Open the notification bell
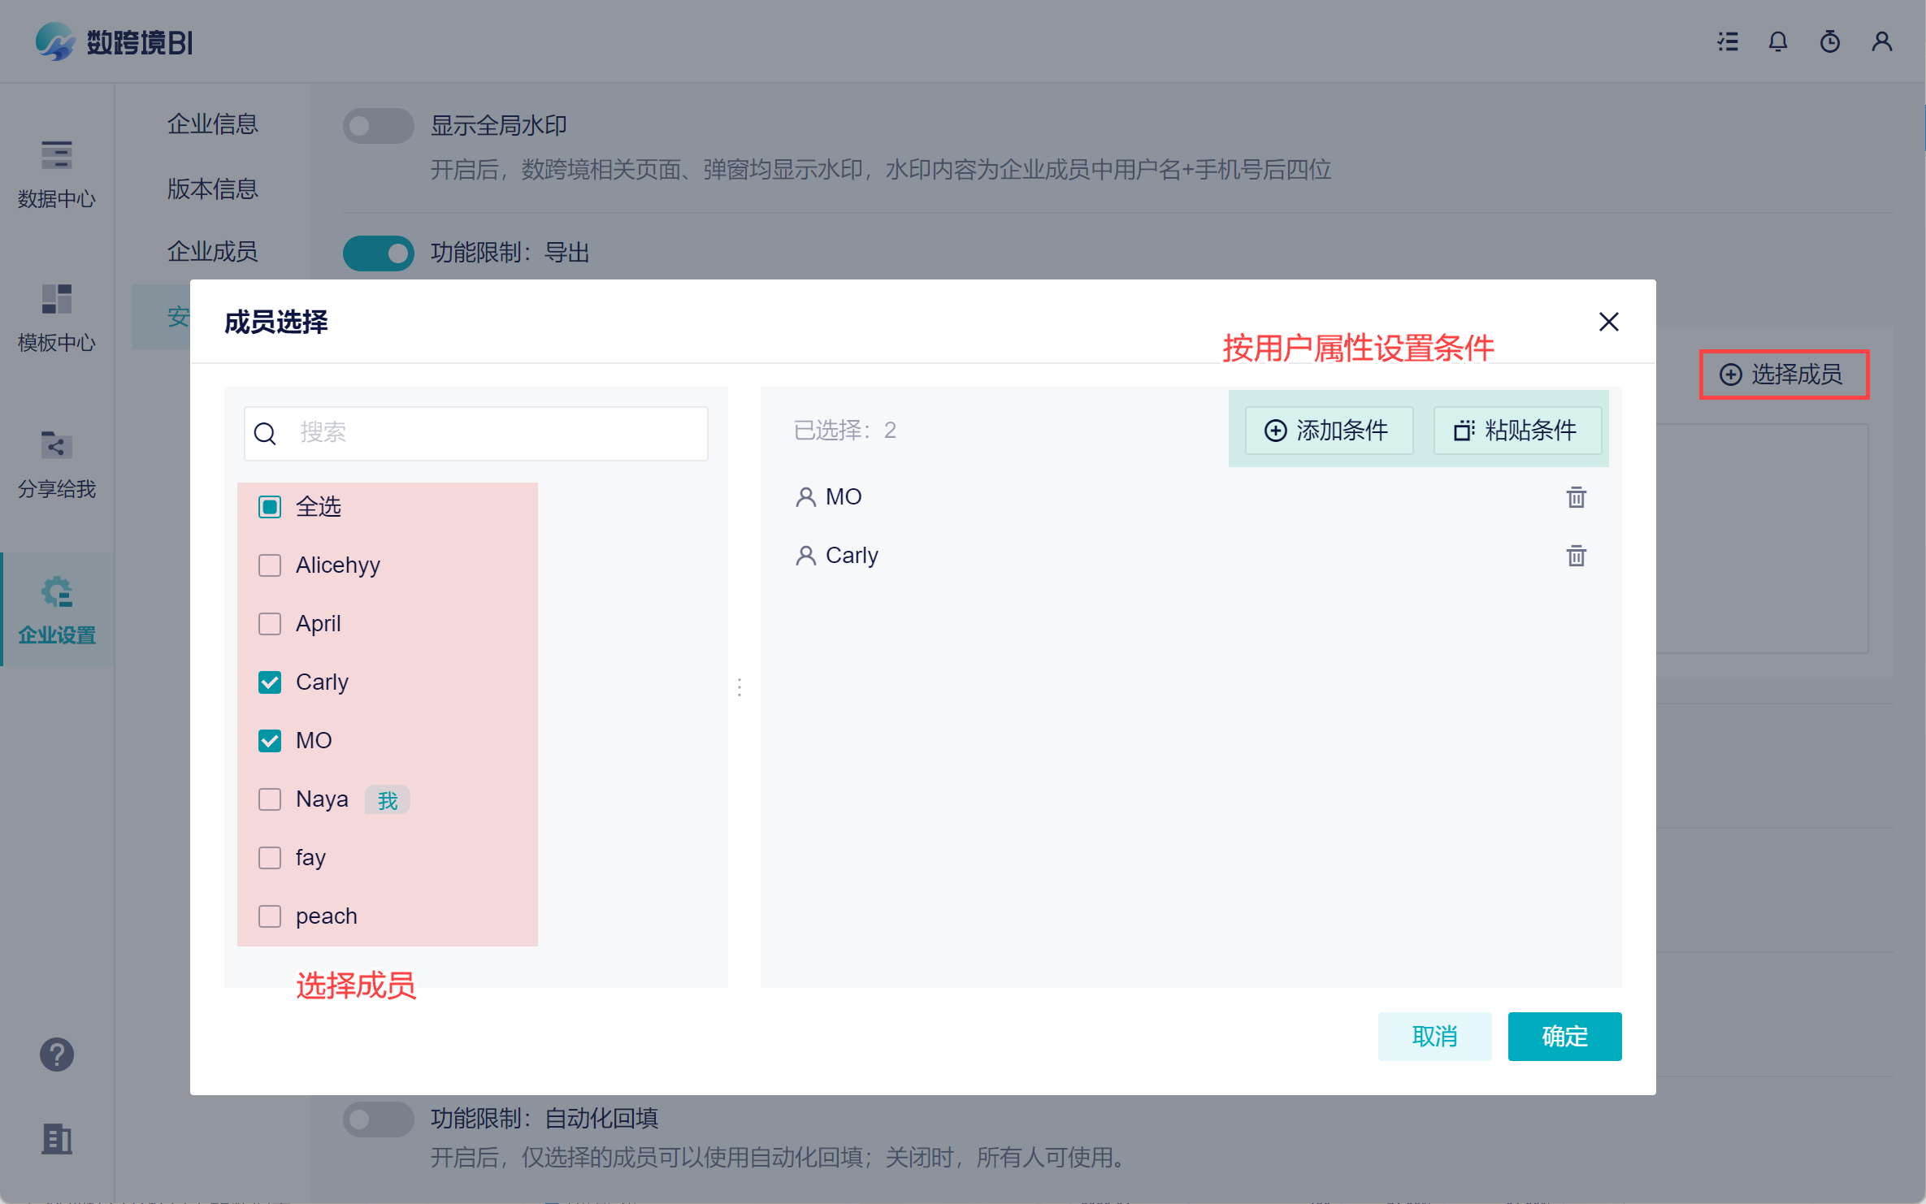The height and width of the screenshot is (1204, 1926). (x=1777, y=42)
